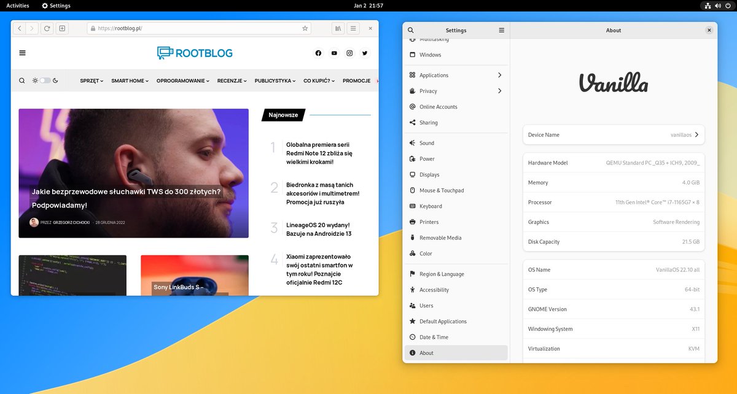Click inside the browser address bar
This screenshot has height=394, width=737.
(184, 28)
